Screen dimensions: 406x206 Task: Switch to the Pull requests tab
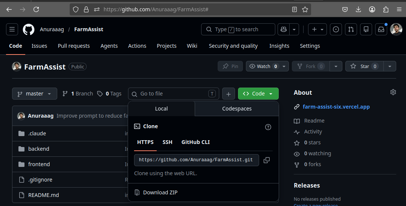[74, 46]
